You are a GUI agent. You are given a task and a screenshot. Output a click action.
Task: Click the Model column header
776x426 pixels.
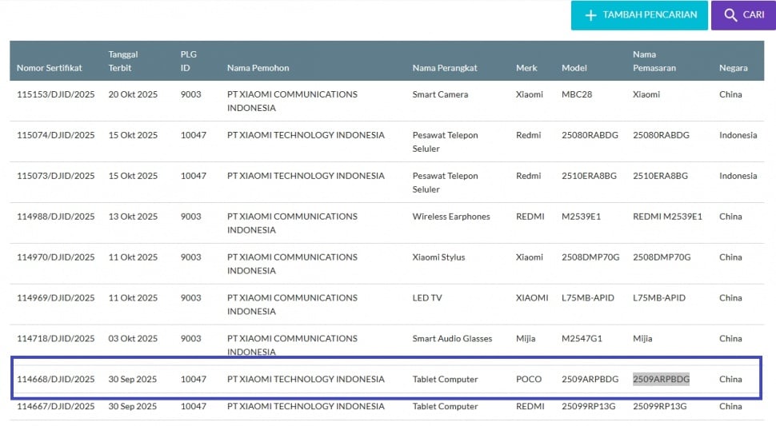coord(574,68)
